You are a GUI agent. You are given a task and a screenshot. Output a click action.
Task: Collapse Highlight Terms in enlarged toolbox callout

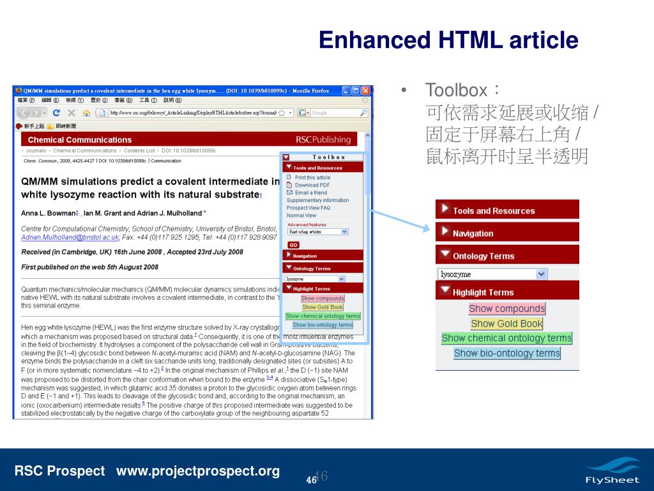(445, 289)
